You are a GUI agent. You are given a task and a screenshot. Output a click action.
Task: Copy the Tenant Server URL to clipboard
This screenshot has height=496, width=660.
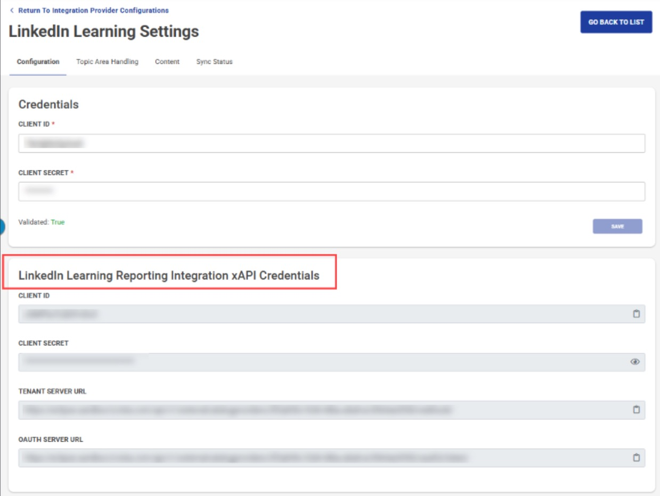pos(636,410)
